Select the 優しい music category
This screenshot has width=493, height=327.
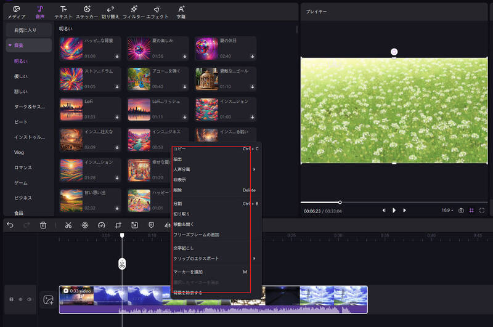click(x=21, y=76)
